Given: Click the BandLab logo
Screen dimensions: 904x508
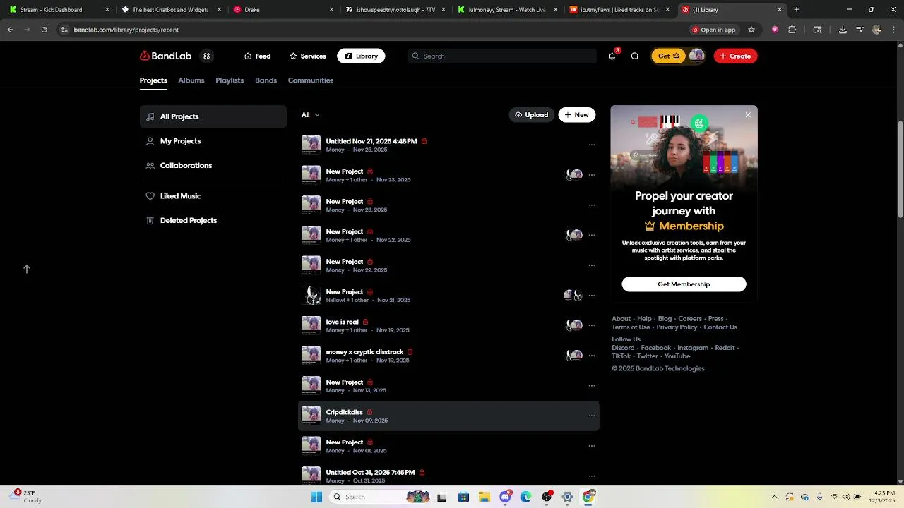Looking at the screenshot, I should pyautogui.click(x=165, y=56).
